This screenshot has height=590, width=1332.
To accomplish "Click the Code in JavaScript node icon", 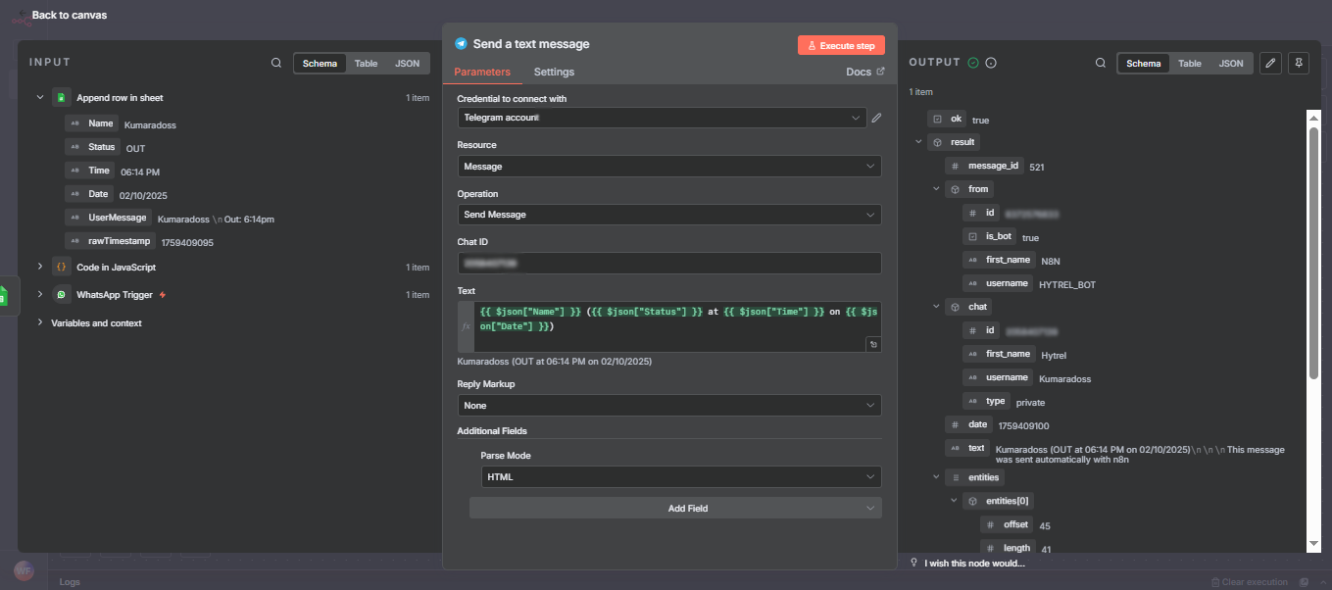I will pyautogui.click(x=61, y=267).
